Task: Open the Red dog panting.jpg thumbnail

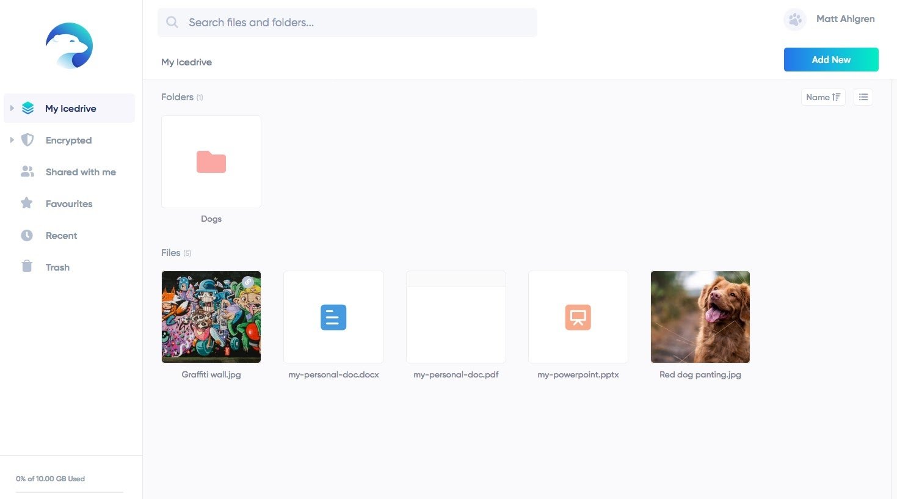Action: pyautogui.click(x=700, y=317)
